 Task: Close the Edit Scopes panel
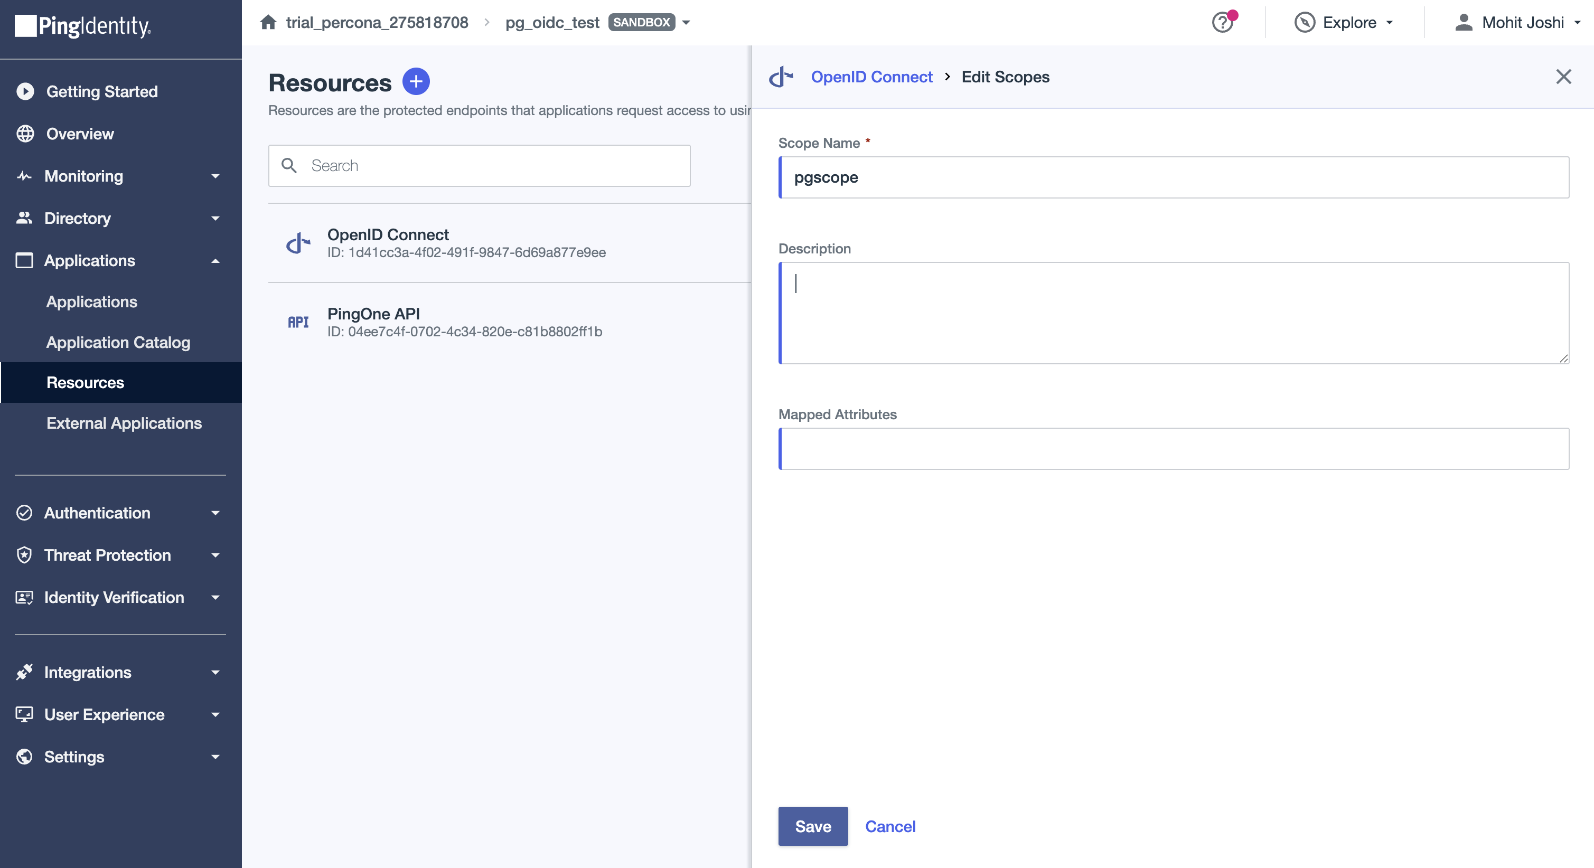tap(1563, 77)
